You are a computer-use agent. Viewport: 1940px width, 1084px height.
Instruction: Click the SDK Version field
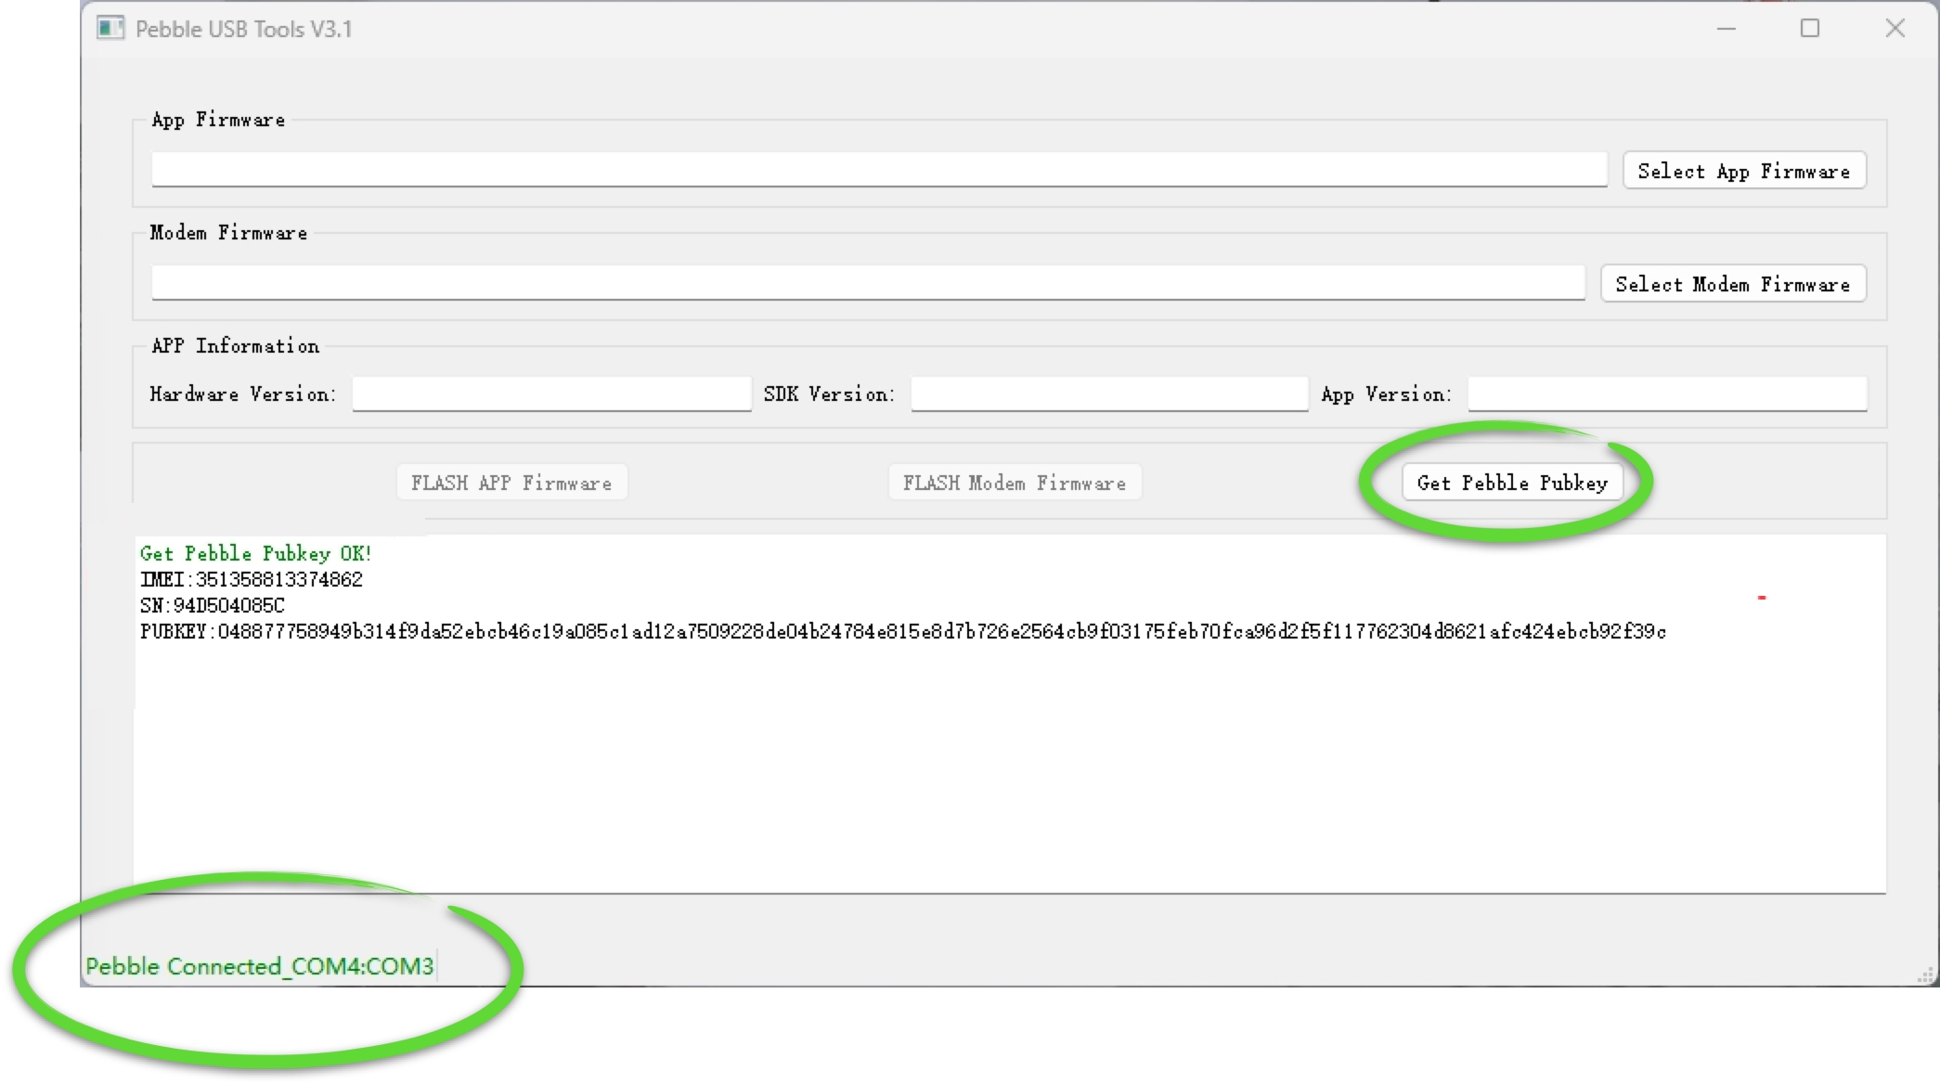pyautogui.click(x=1109, y=394)
